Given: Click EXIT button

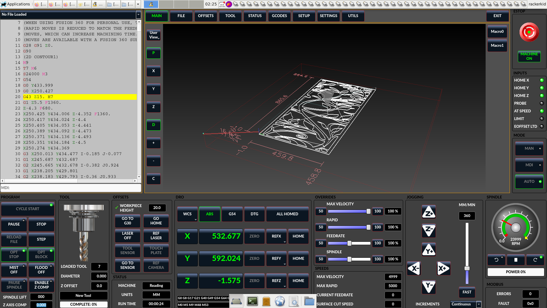Looking at the screenshot, I should [x=498, y=16].
